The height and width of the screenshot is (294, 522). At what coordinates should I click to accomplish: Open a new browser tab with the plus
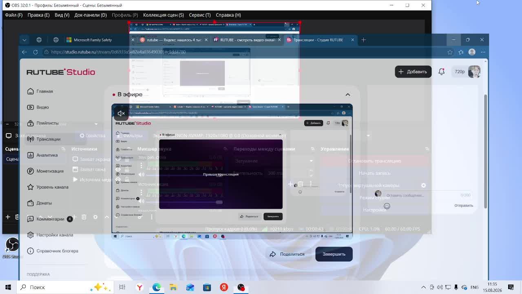tap(363, 40)
